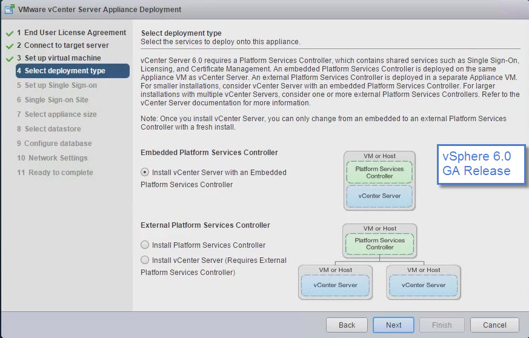Select Install vCenter Server with Embedded PSC radio
The height and width of the screenshot is (338, 529).
(145, 172)
